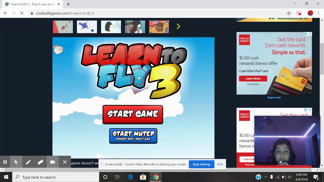This screenshot has width=324, height=182.
Task: Stop loading the page
Action: click(x=22, y=13)
